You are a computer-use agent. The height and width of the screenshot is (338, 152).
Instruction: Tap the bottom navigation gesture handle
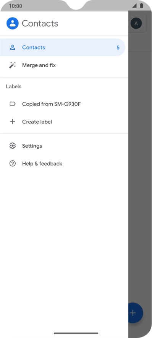76,333
